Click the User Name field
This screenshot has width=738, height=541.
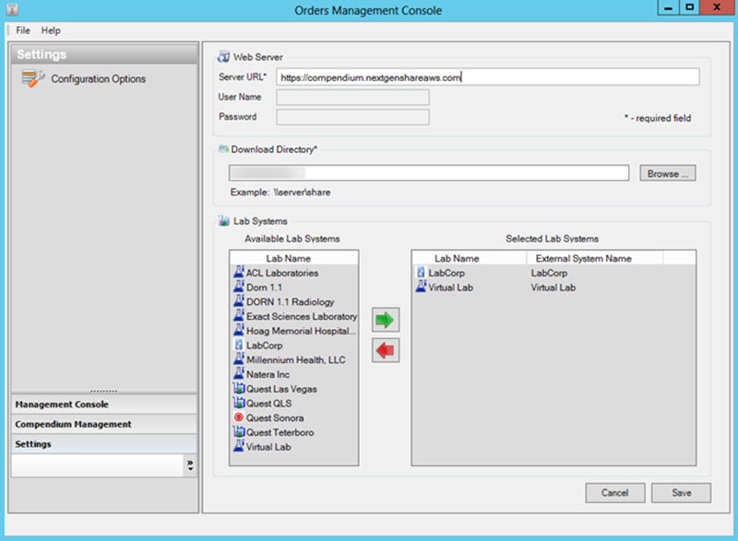tap(352, 98)
